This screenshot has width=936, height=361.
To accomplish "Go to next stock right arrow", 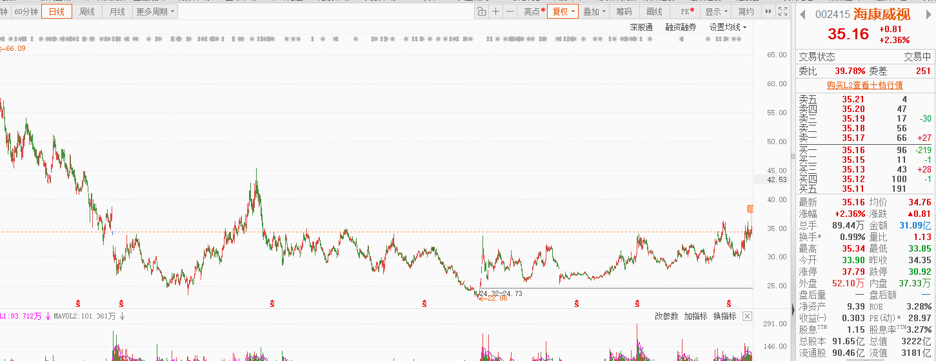I will tap(929, 14).
